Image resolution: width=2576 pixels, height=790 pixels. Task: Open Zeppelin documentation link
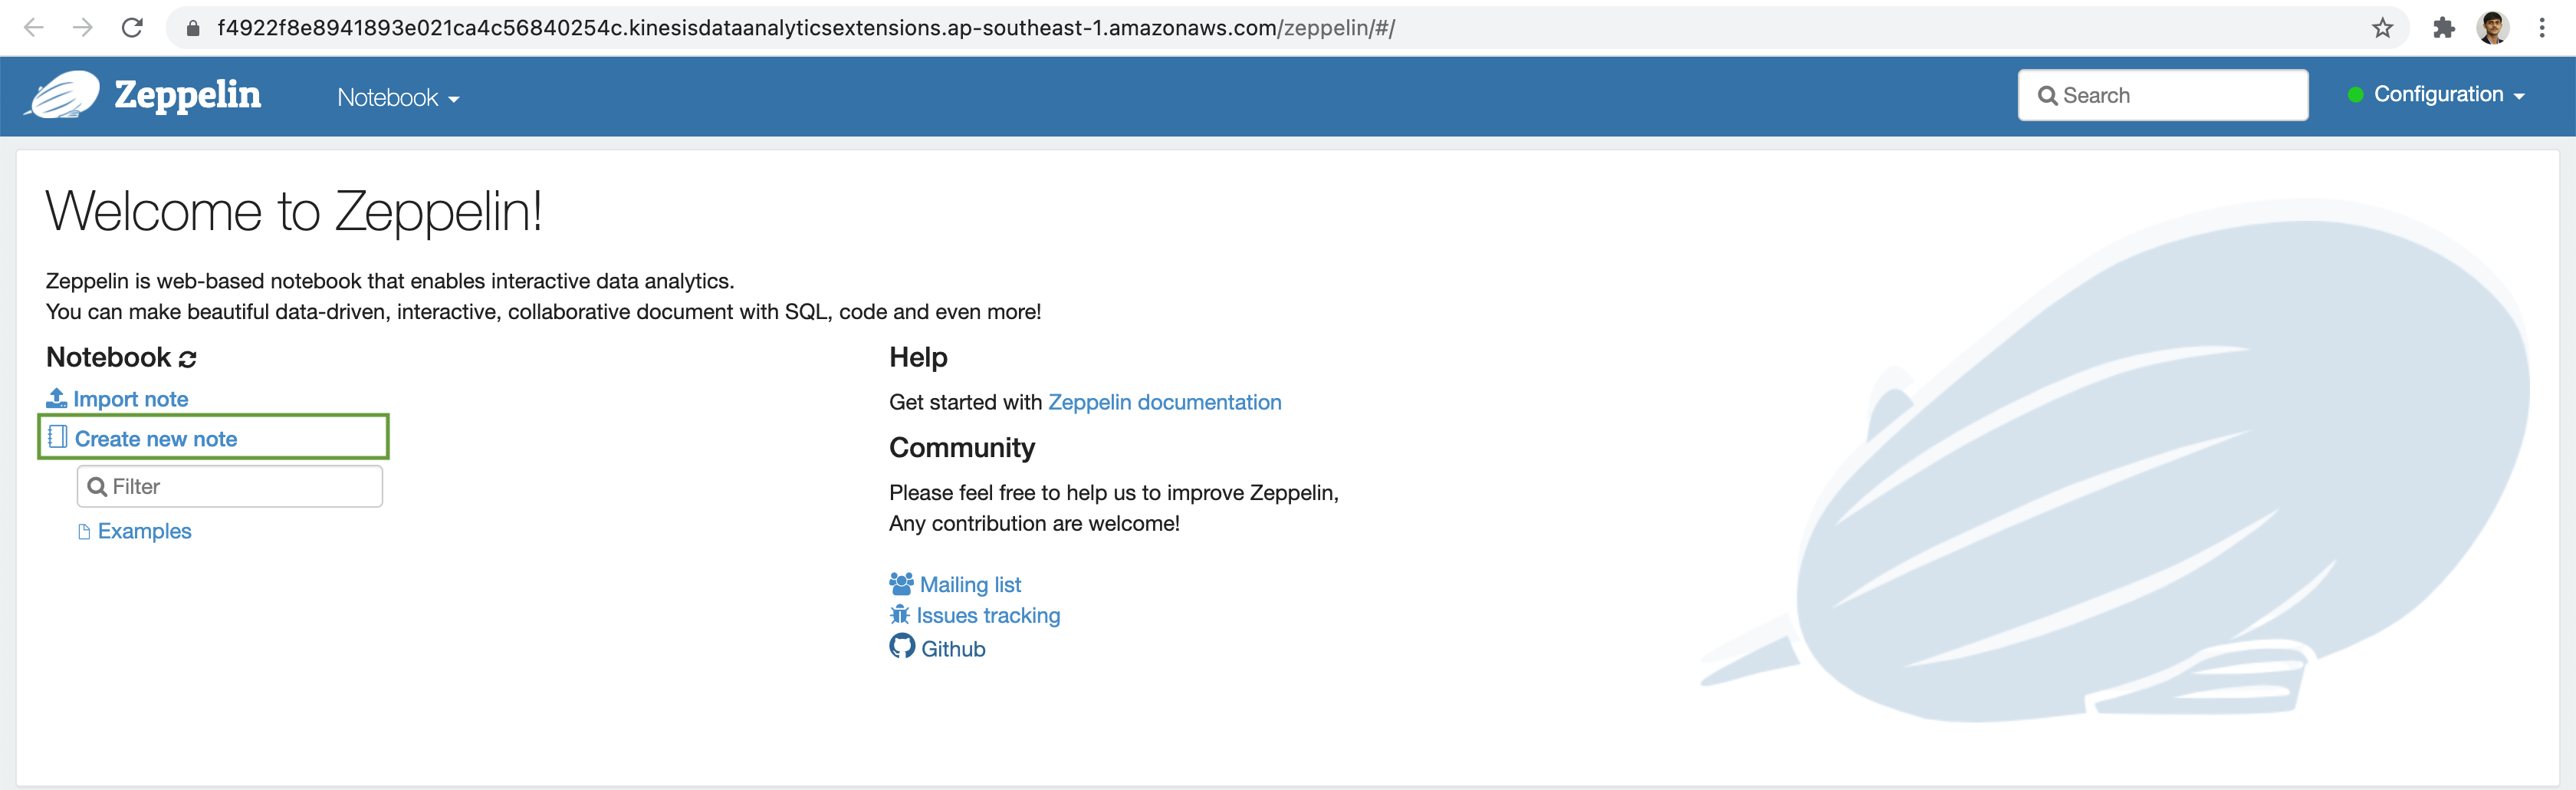(1164, 402)
